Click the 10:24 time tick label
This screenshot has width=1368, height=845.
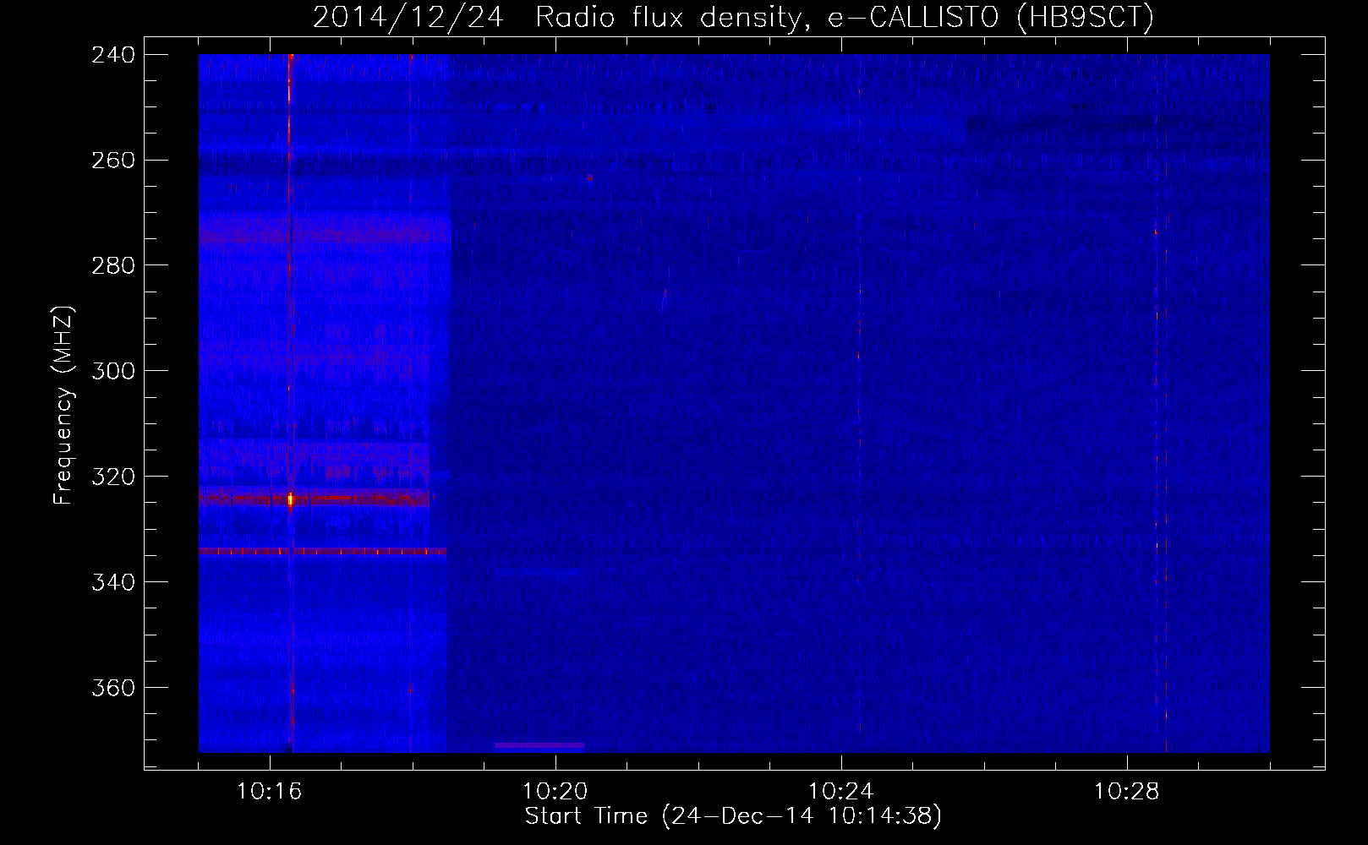pos(841,792)
